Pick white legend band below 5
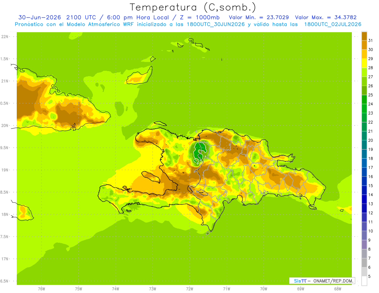The width and height of the screenshot is (379, 293). [364, 281]
